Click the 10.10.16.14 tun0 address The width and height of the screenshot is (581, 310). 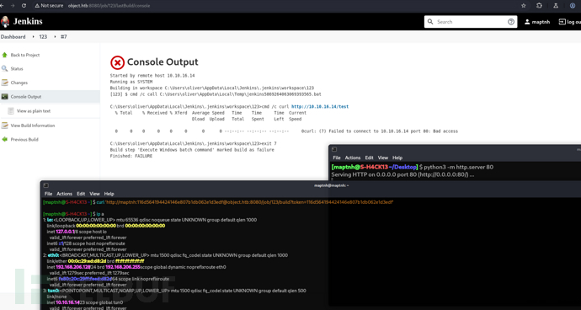[67, 302]
